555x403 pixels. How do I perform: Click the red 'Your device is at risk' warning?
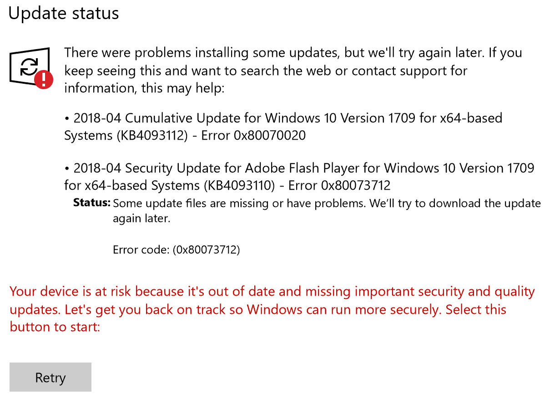[272, 309]
